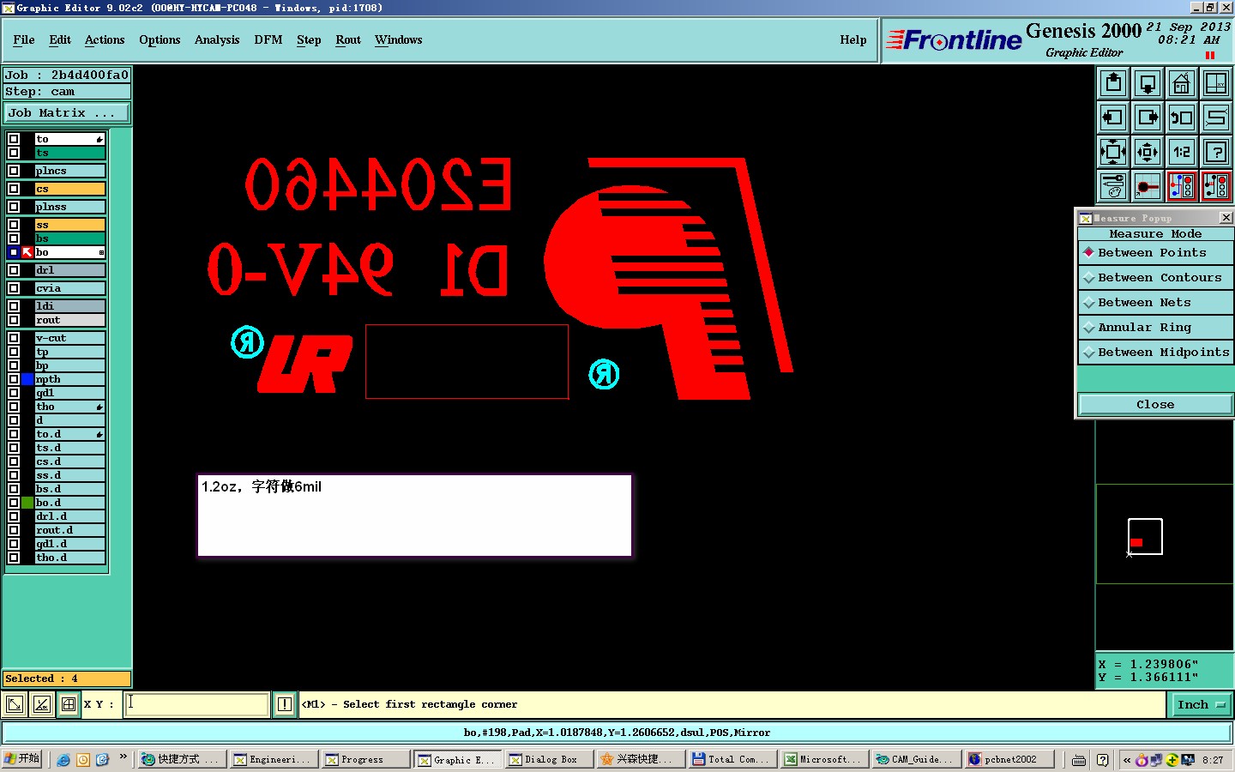Screen dimensions: 1235x772
Task: Click the pencil icon on the tho layer
Action: 99,407
